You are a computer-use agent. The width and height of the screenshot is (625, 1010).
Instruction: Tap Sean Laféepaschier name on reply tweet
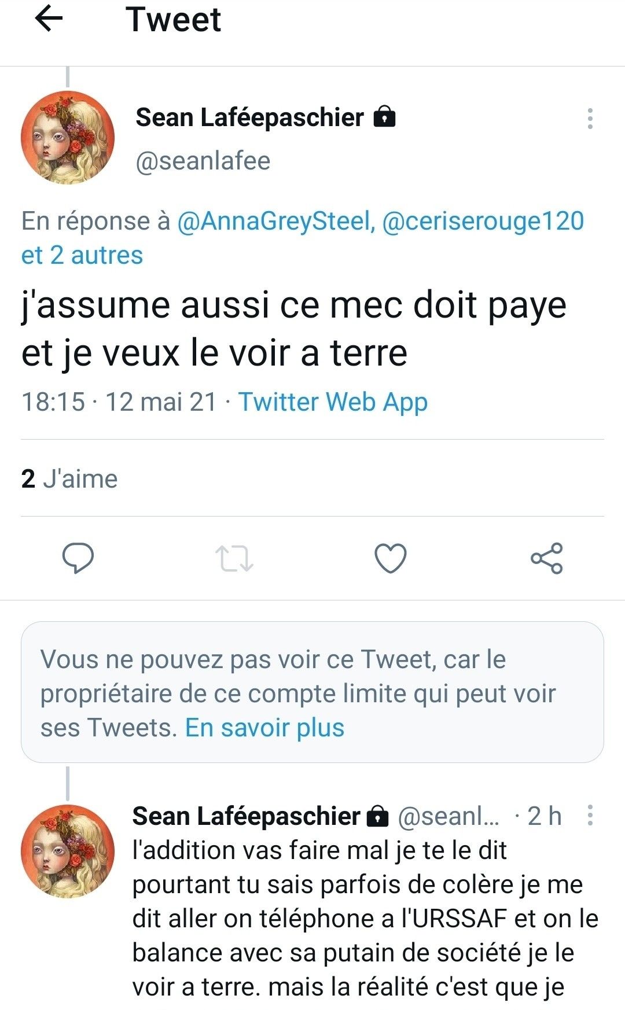[246, 816]
